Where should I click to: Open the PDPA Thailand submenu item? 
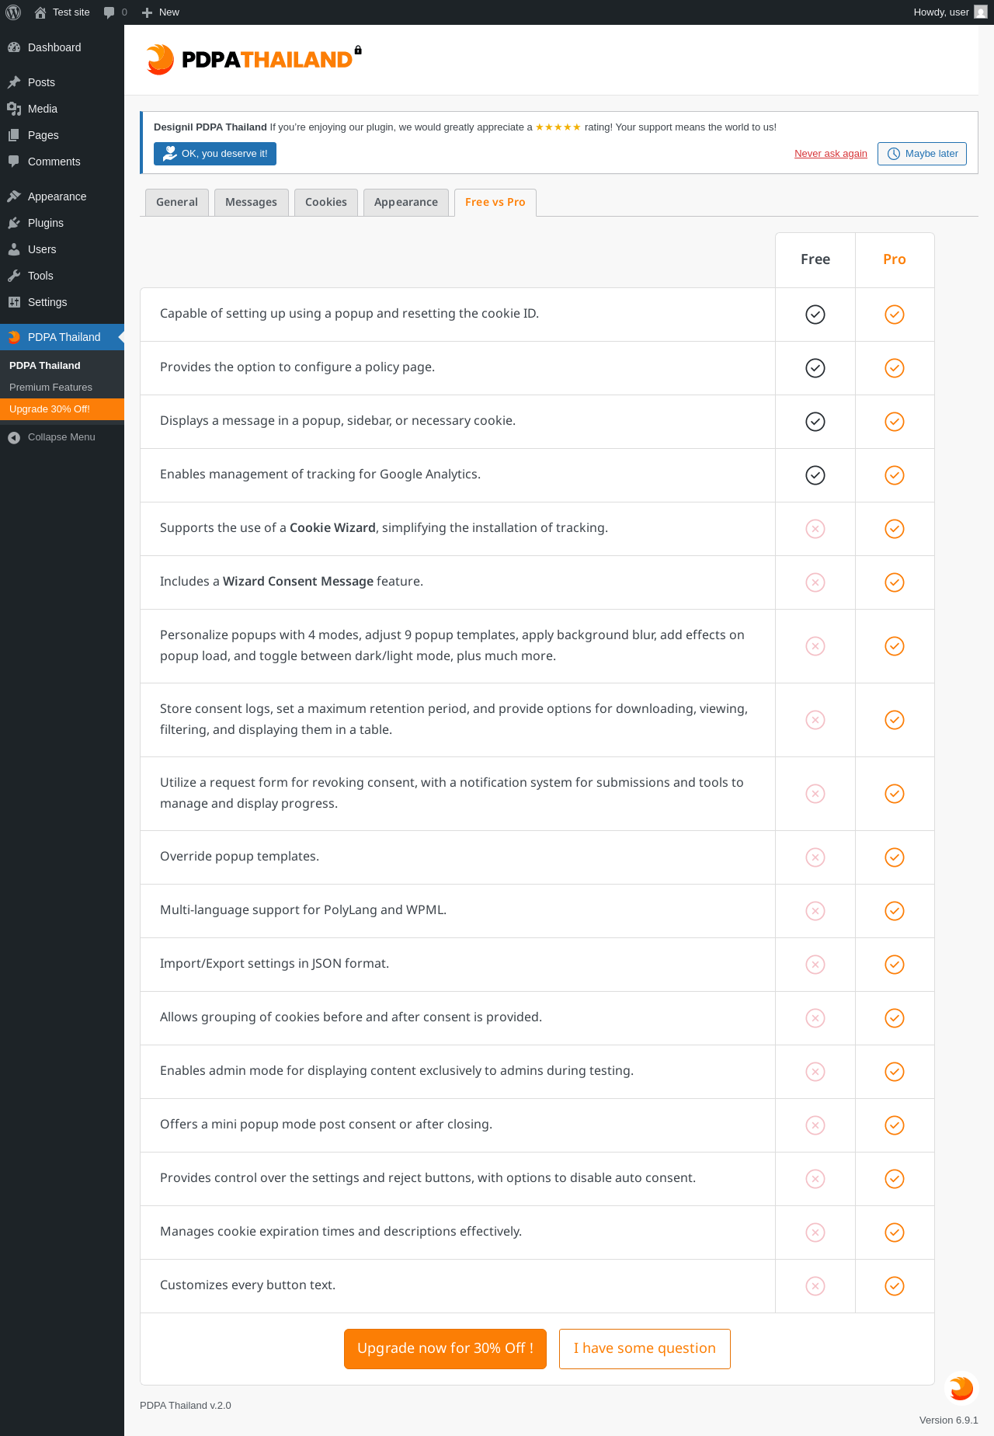tap(62, 366)
